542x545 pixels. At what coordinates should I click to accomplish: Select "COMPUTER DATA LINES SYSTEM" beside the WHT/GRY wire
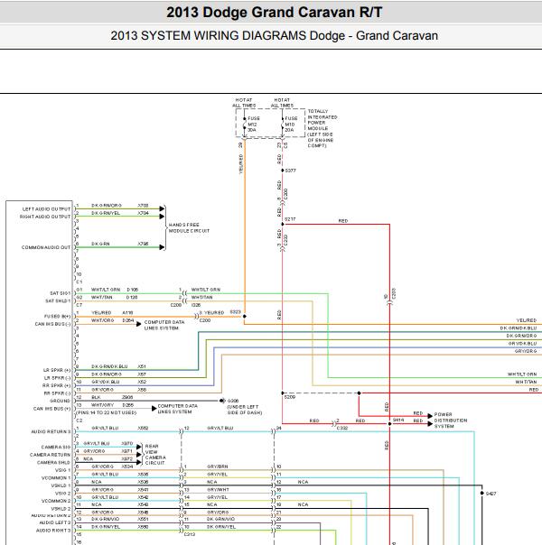[177, 409]
